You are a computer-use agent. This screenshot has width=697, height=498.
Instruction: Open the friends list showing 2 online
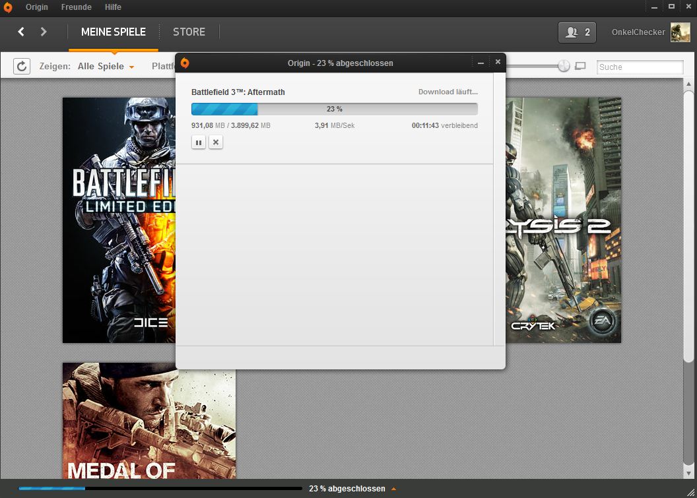(577, 32)
